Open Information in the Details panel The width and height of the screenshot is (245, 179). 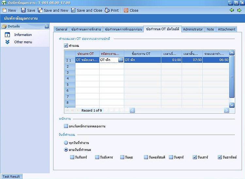23,35
